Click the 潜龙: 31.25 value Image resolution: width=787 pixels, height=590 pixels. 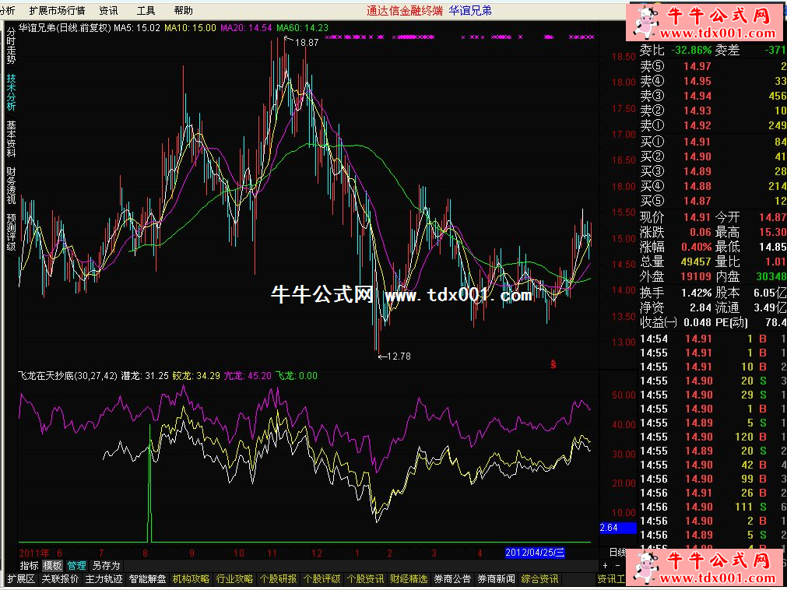tap(145, 376)
